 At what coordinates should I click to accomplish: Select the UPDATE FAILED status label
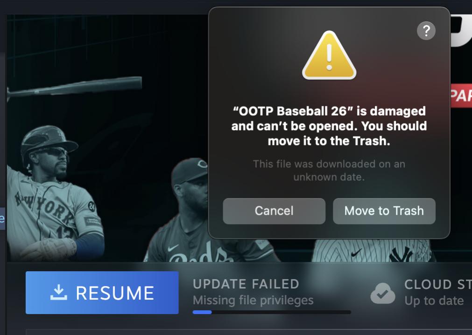click(246, 284)
